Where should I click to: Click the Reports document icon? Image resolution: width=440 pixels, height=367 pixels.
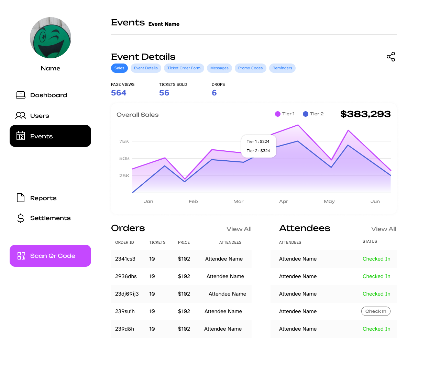pos(21,198)
